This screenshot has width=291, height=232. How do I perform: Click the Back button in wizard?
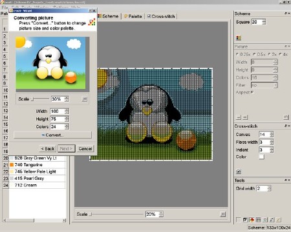click(48, 149)
